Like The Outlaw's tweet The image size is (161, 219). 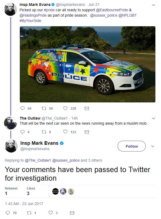pos(65,132)
